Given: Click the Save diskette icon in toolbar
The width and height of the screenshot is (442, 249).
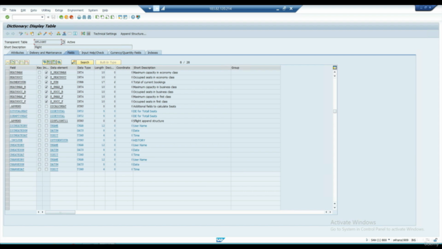Looking at the screenshot, I should [53, 17].
